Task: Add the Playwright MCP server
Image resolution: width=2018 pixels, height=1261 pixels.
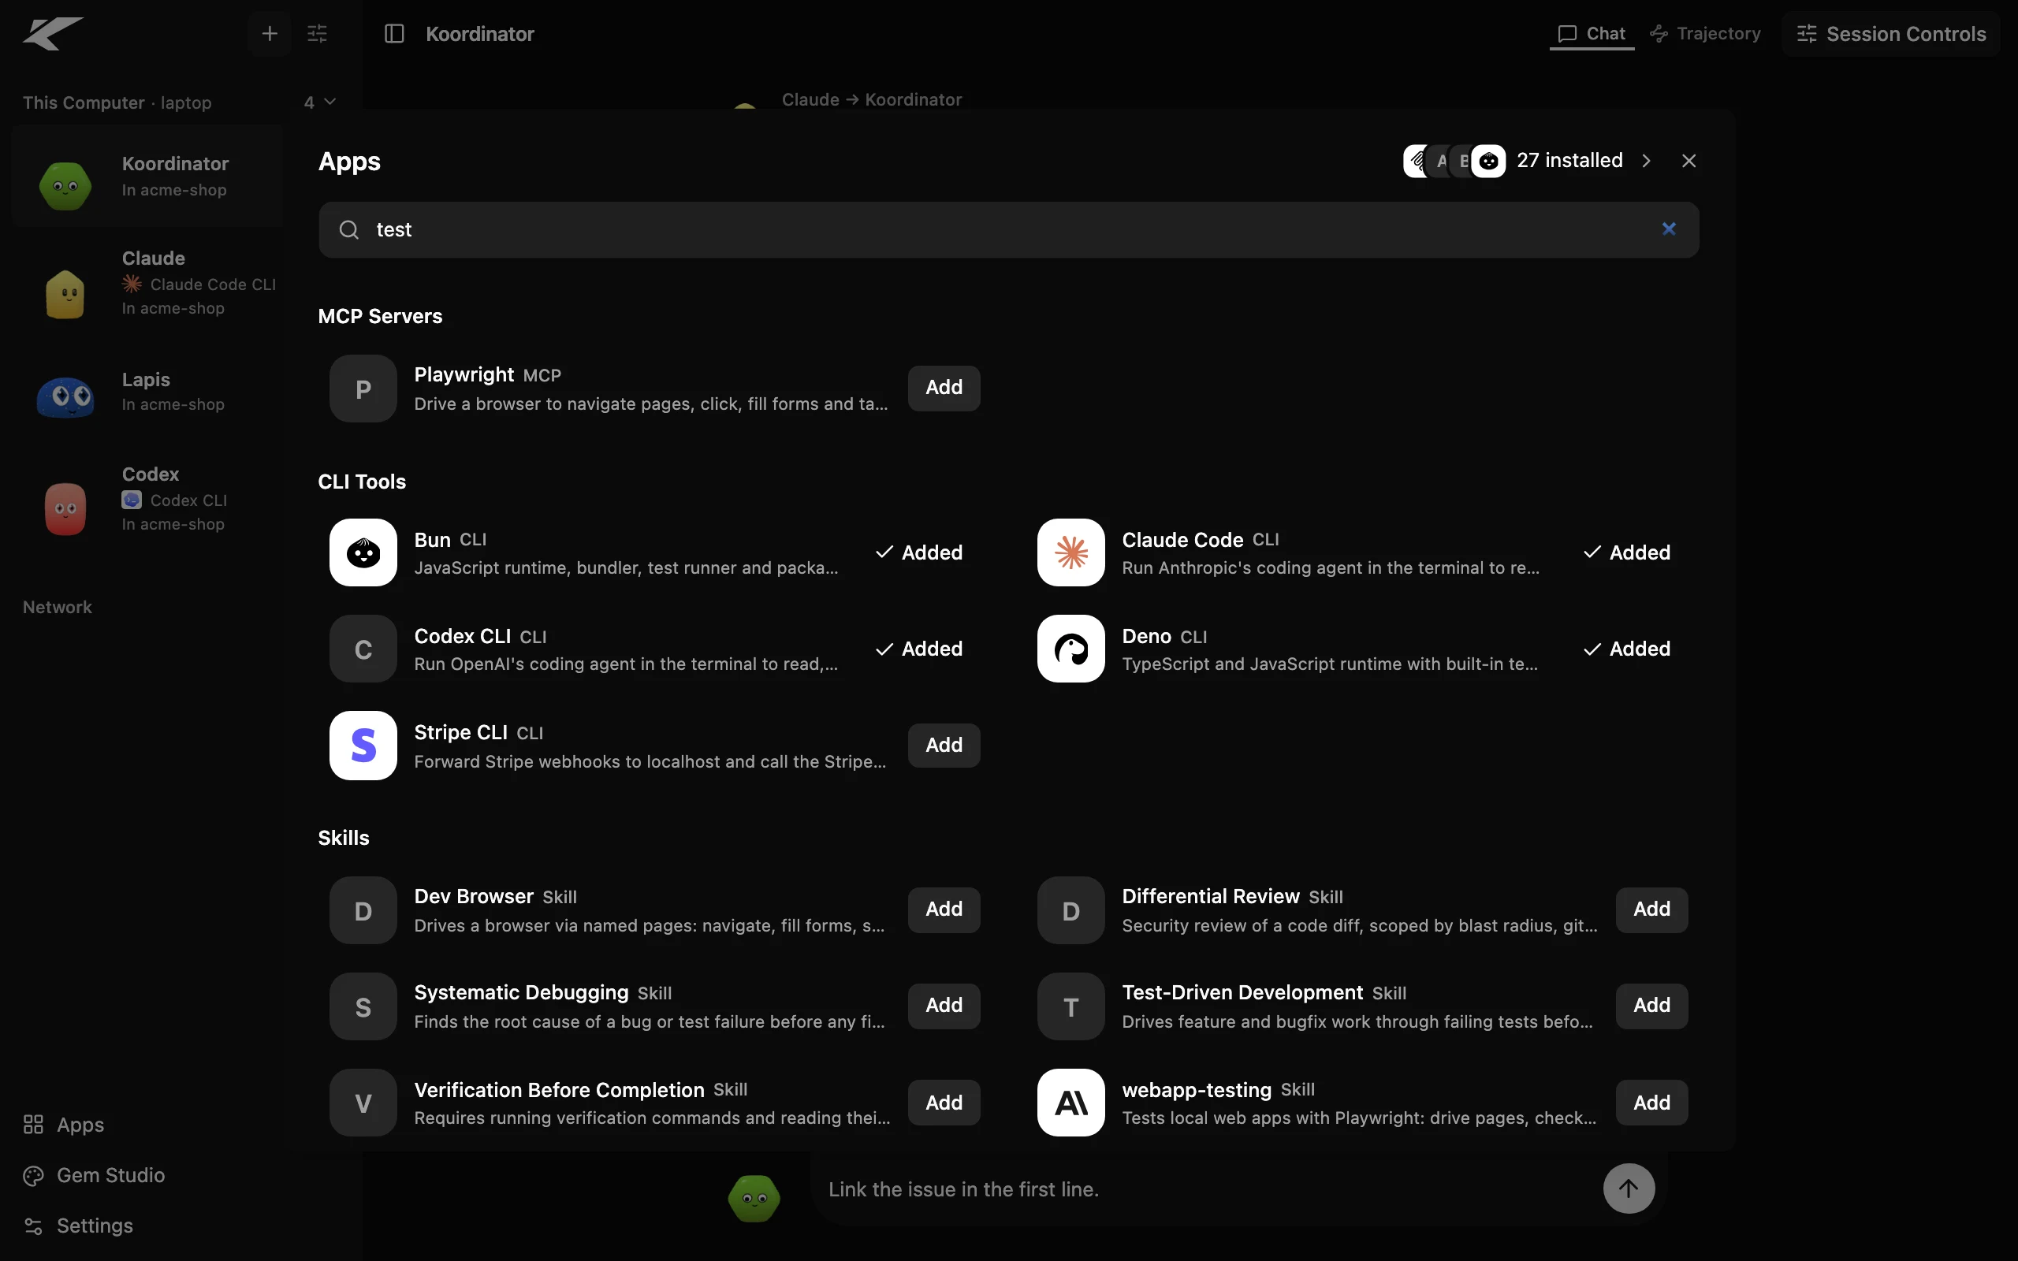Action: pyautogui.click(x=943, y=388)
